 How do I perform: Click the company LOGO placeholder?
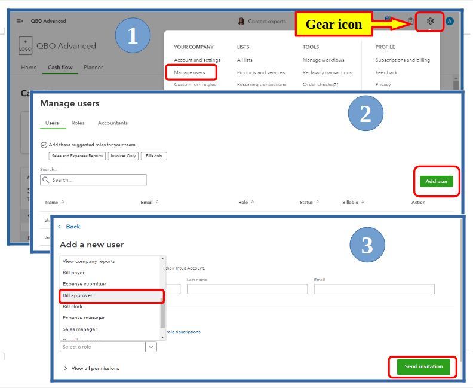coord(25,45)
